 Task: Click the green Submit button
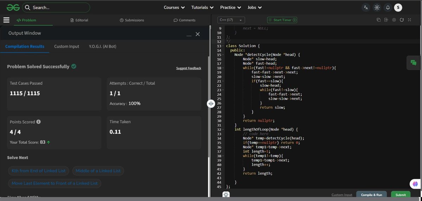click(401, 195)
